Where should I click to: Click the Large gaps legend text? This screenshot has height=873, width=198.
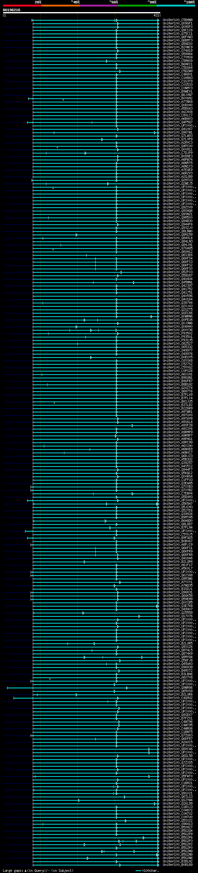38,871
